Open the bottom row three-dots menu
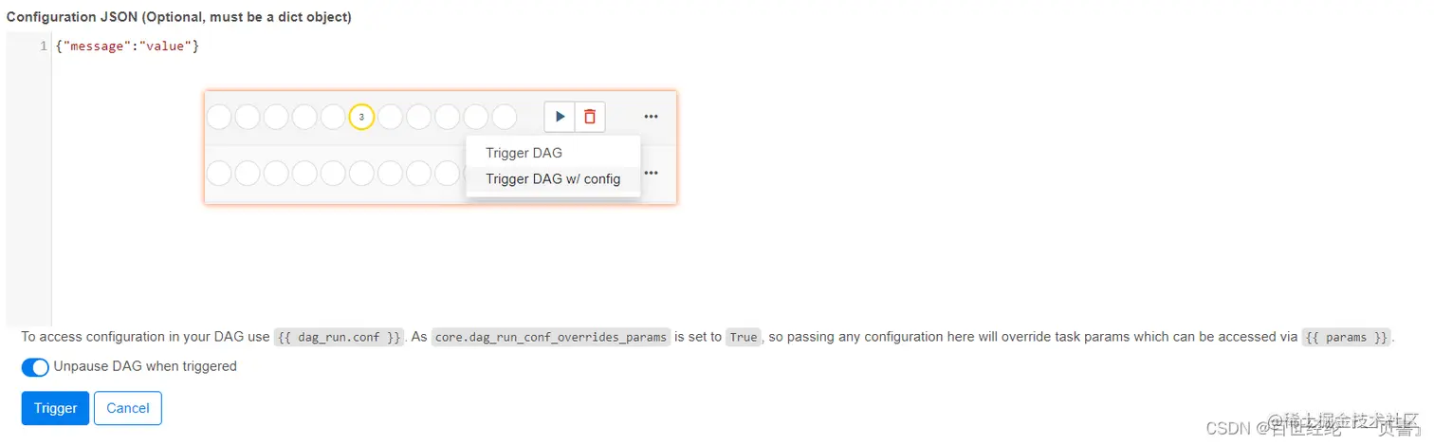1434x445 pixels. [x=651, y=173]
